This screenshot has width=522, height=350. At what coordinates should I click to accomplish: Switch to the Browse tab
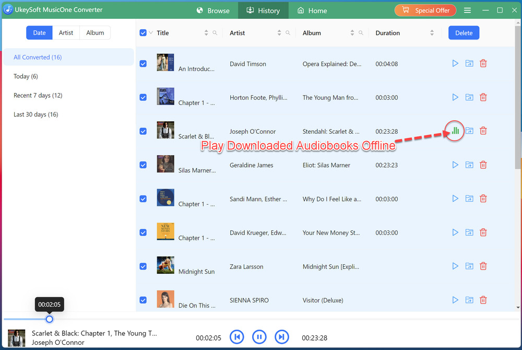(x=213, y=10)
